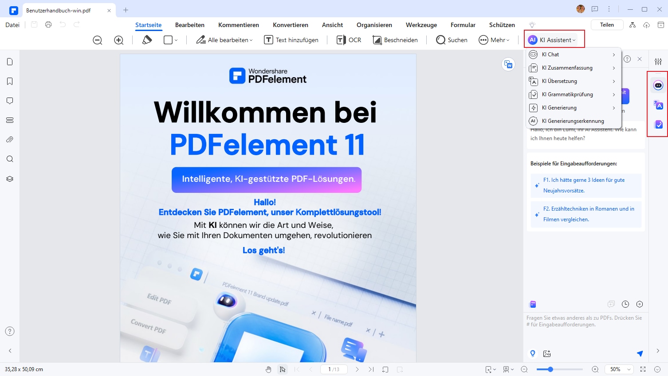Image resolution: width=668 pixels, height=376 pixels.
Task: Select KI Generierungserkennung entry
Action: [574, 121]
